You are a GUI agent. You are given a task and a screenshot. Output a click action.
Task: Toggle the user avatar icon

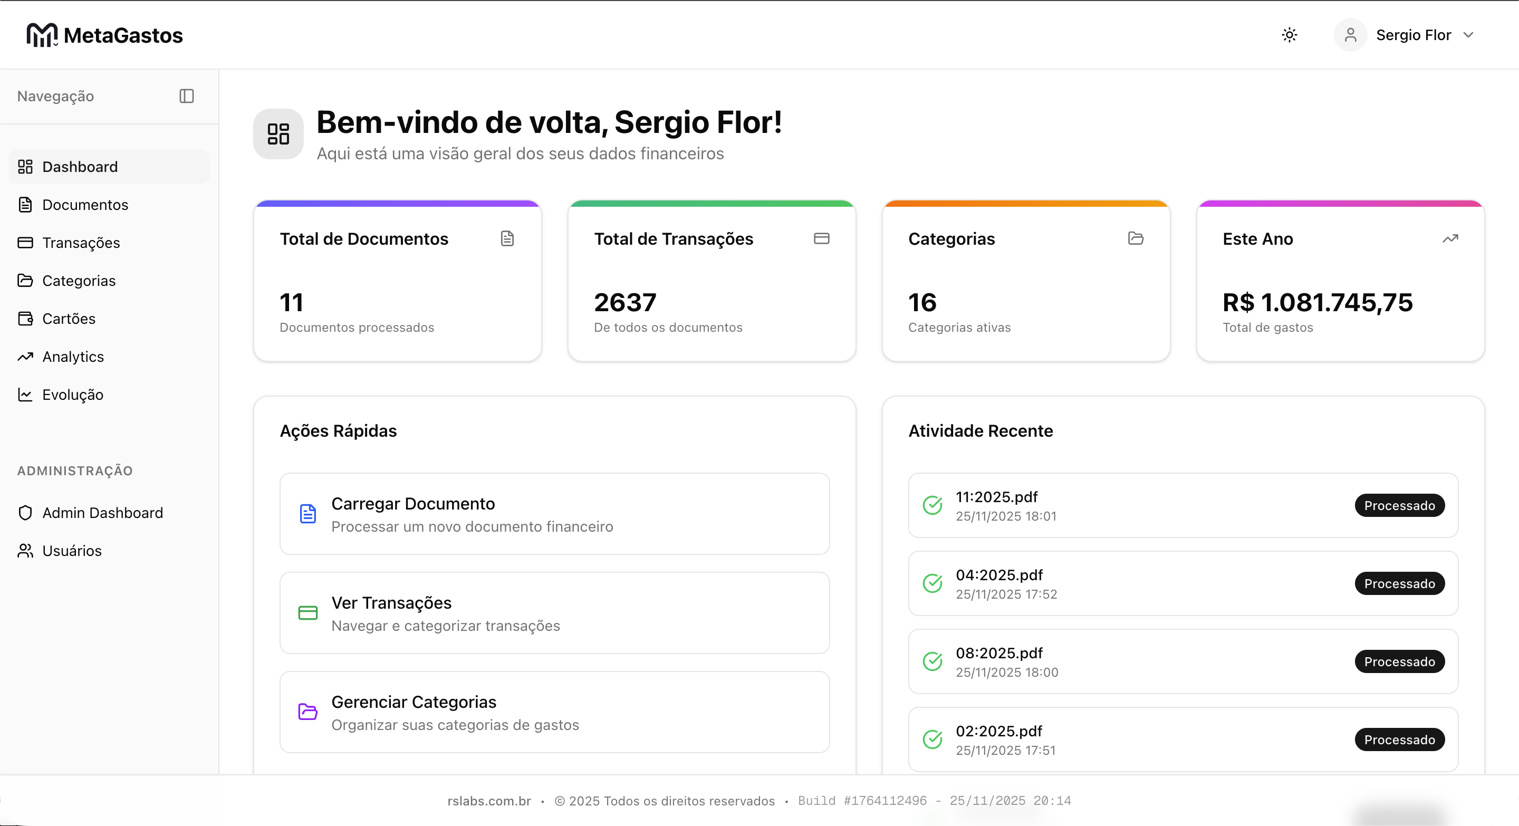coord(1351,35)
